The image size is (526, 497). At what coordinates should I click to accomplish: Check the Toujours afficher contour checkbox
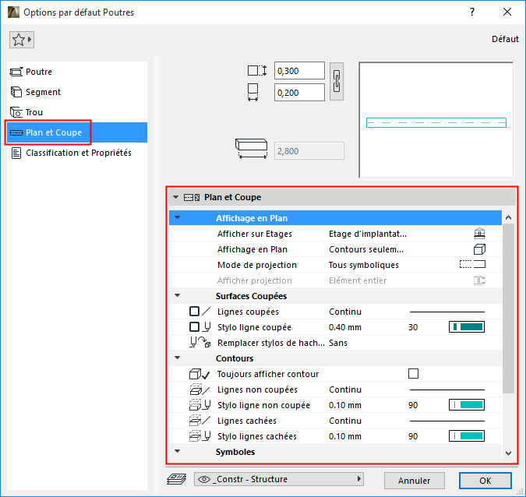click(413, 374)
